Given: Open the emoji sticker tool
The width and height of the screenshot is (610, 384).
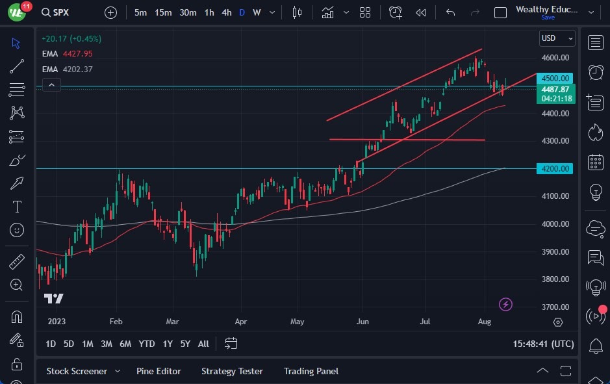Looking at the screenshot, I should coord(16,230).
